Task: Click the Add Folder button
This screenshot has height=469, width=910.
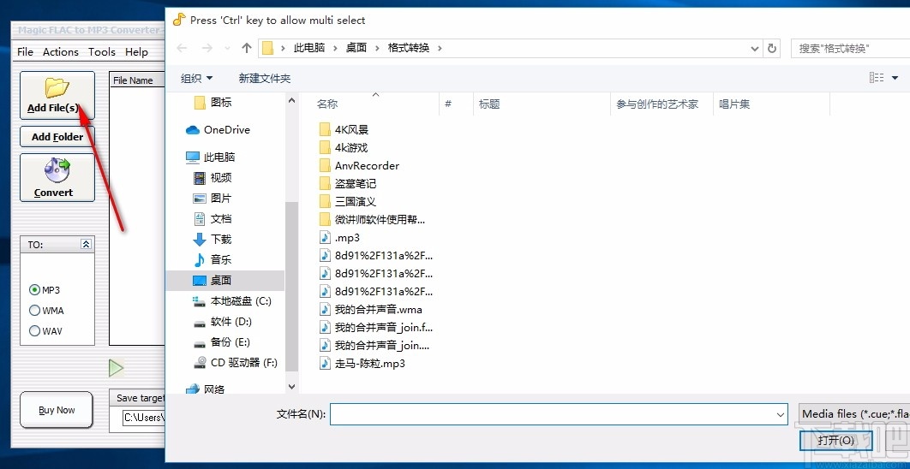Action: coord(57,137)
